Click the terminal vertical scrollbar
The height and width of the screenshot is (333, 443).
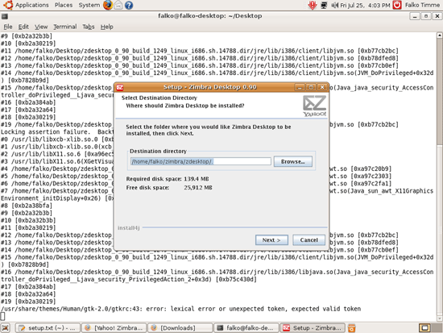coord(440,177)
